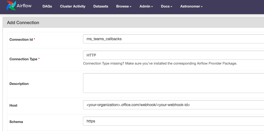This screenshot has width=264, height=131.
Task: Click the Add Connection panel heading
Action: point(23,23)
